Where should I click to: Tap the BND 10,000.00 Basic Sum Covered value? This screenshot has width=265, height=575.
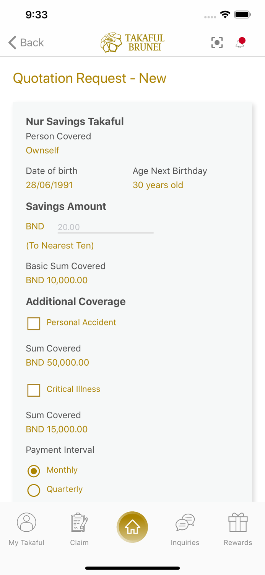(x=56, y=280)
